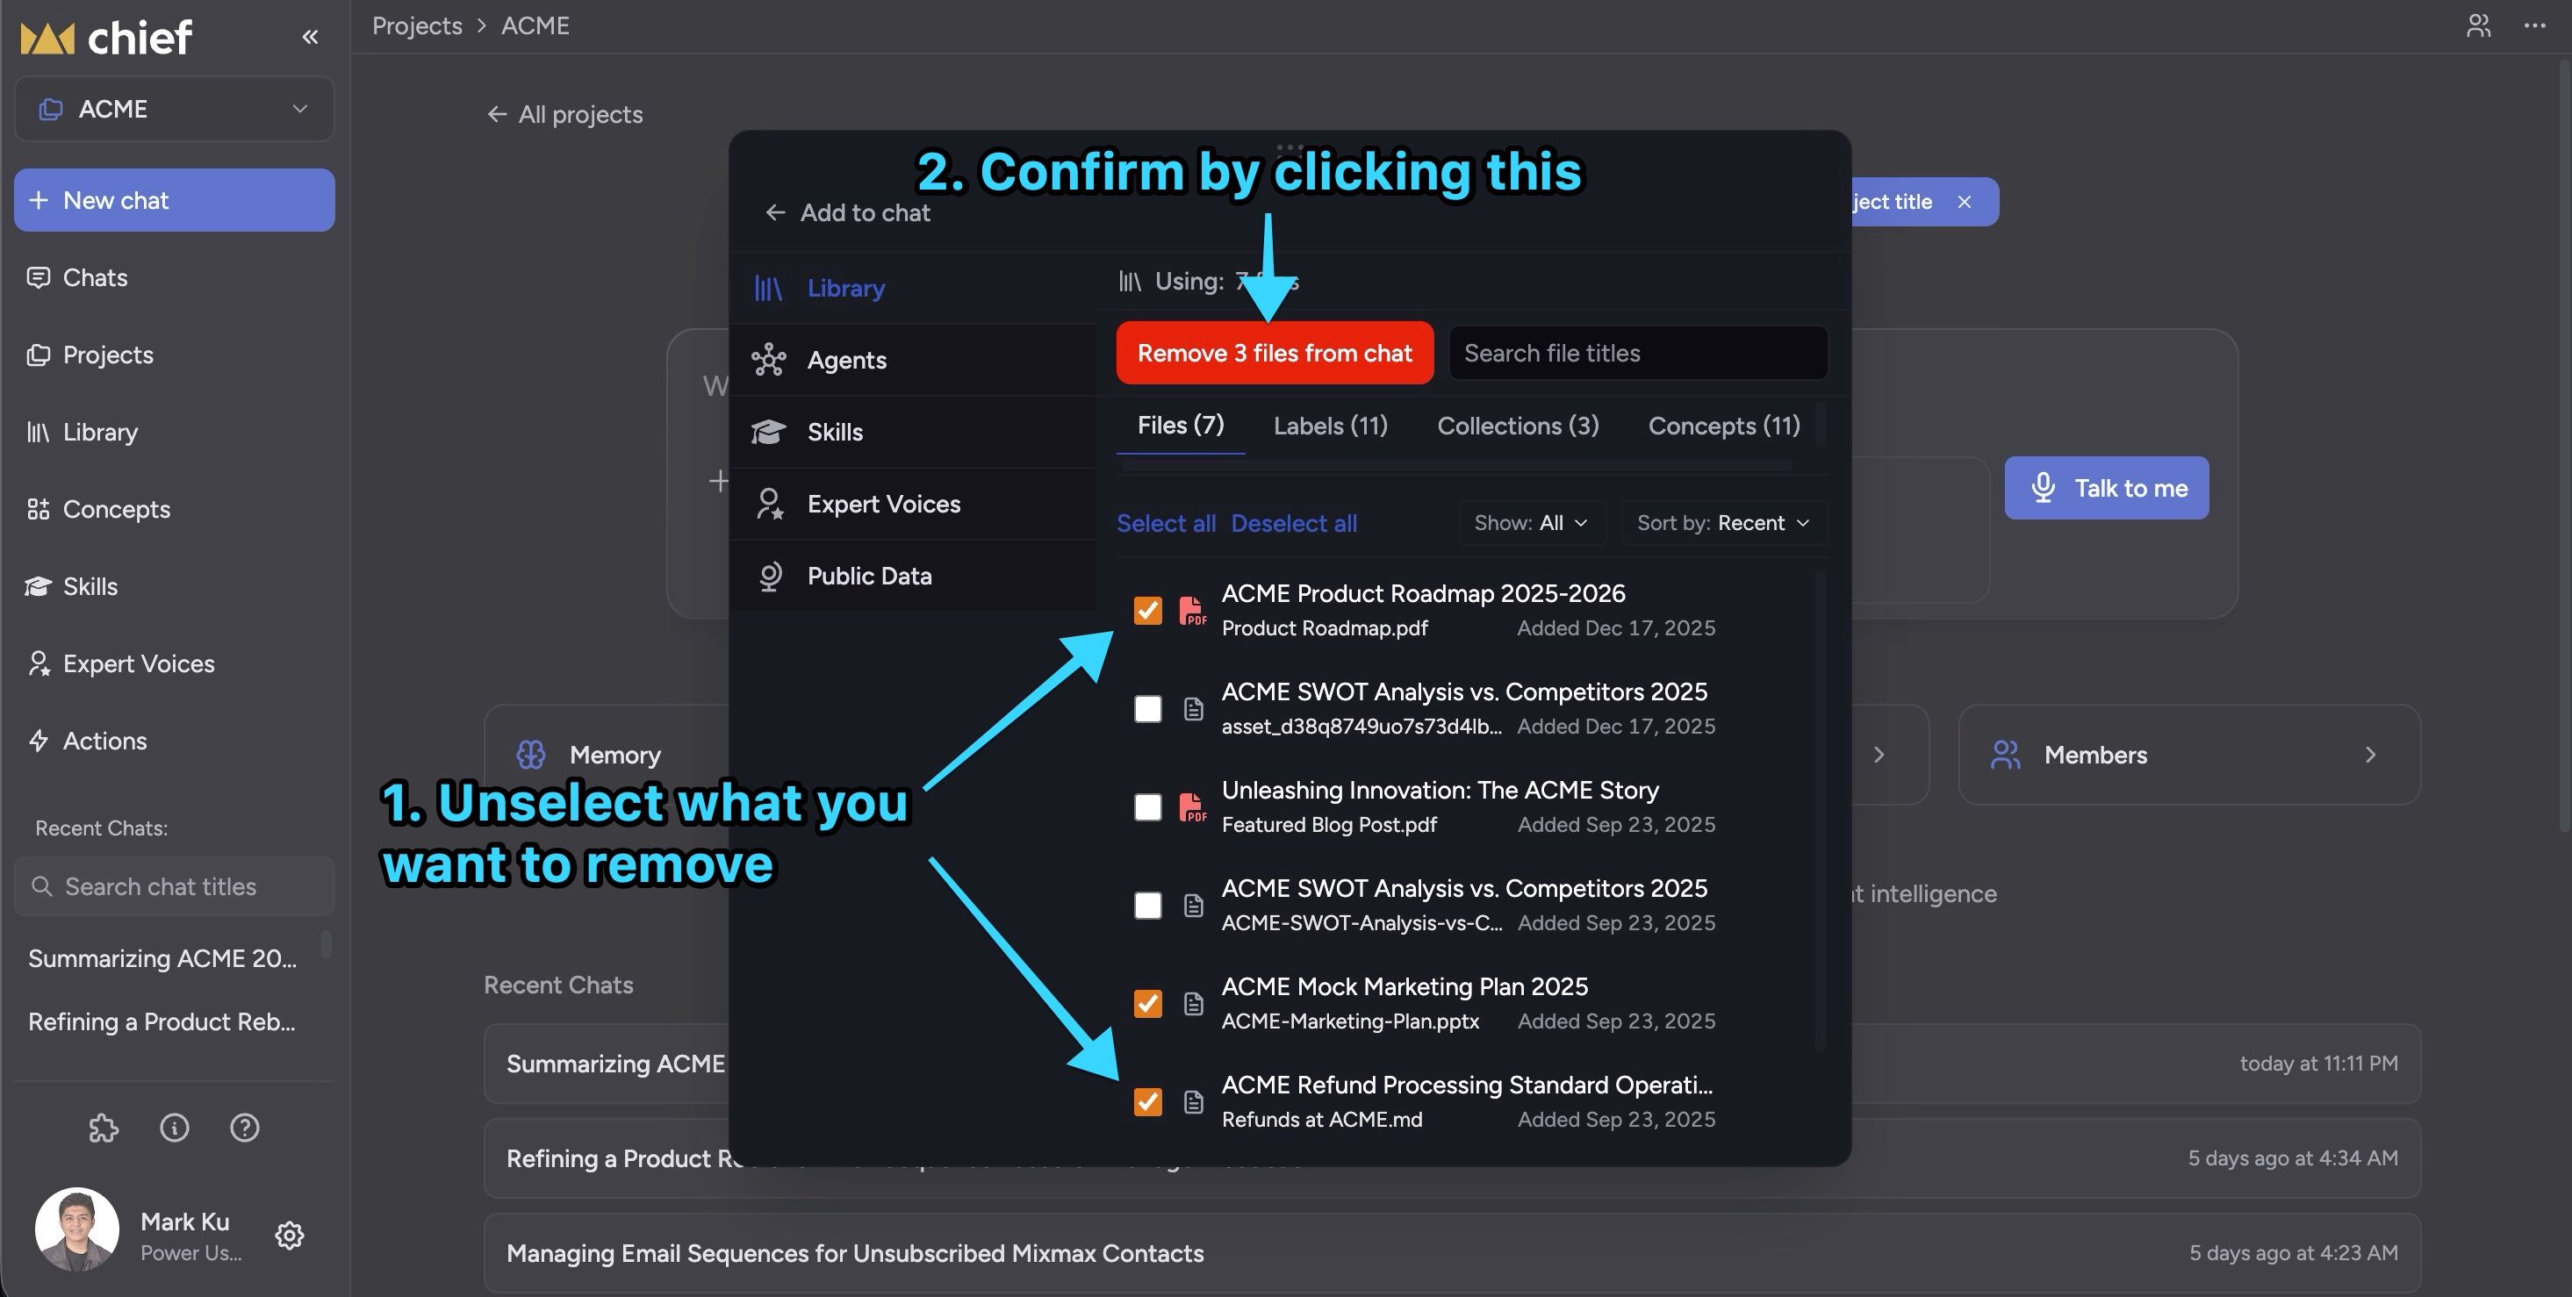Click the Skills graduation cap icon in dialog

click(x=768, y=433)
